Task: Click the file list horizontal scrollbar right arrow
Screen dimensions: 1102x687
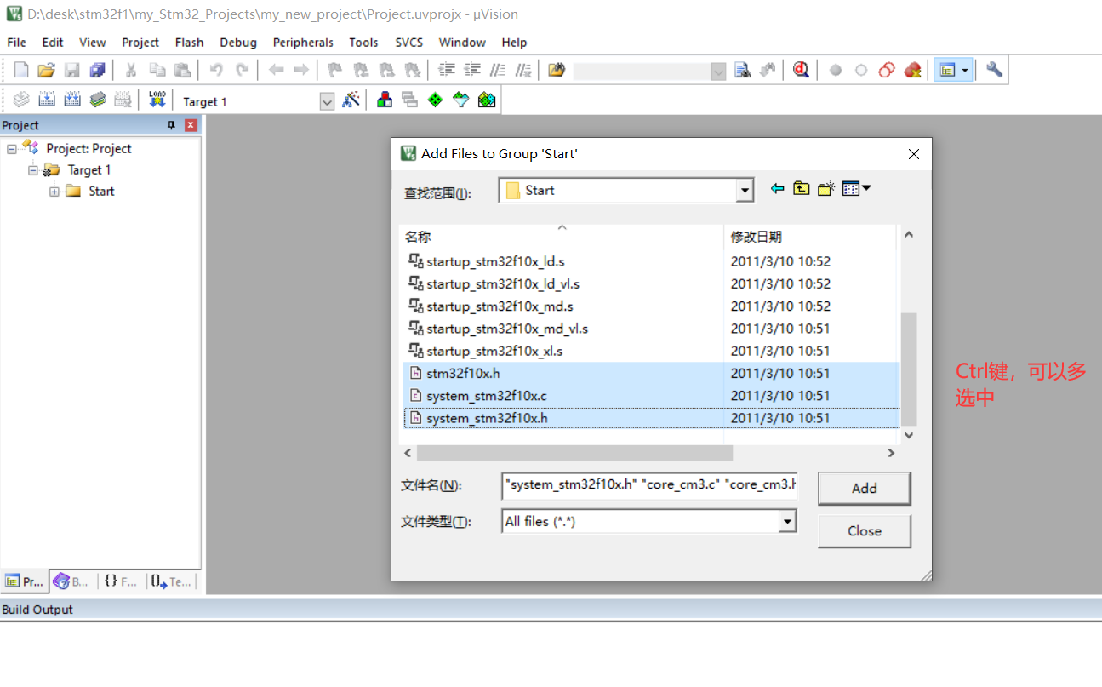Action: coord(891,454)
